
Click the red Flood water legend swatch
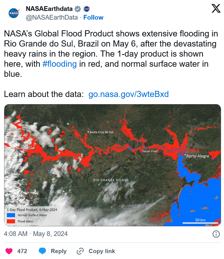coord(11,221)
